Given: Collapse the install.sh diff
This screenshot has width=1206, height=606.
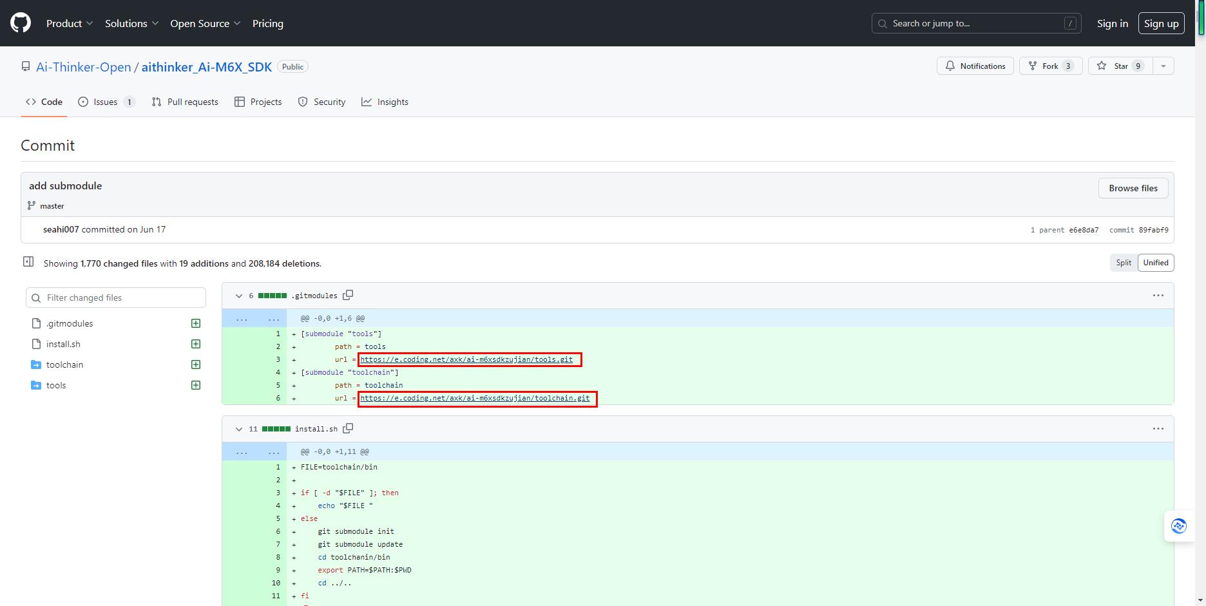Looking at the screenshot, I should [239, 429].
